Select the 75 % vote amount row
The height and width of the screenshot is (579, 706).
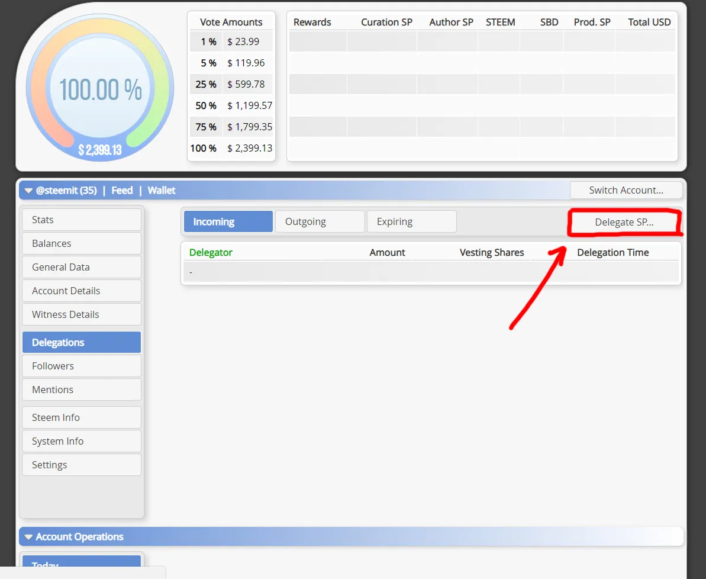pos(231,127)
